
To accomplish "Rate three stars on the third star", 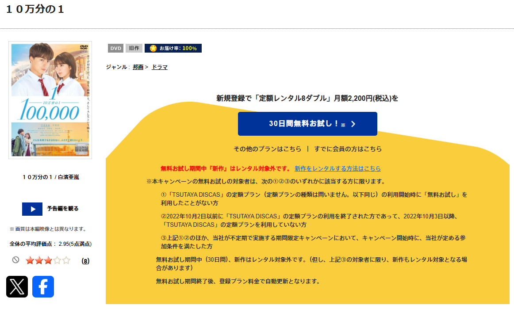I will coord(48,260).
